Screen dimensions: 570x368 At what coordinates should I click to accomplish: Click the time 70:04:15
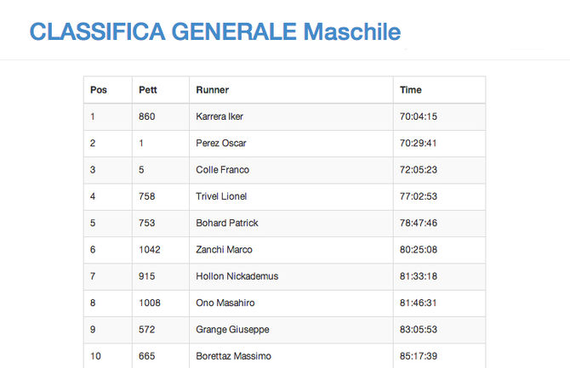(419, 116)
